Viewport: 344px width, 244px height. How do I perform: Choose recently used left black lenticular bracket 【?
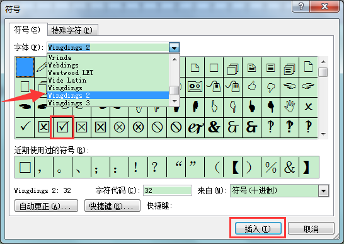click(x=232, y=167)
